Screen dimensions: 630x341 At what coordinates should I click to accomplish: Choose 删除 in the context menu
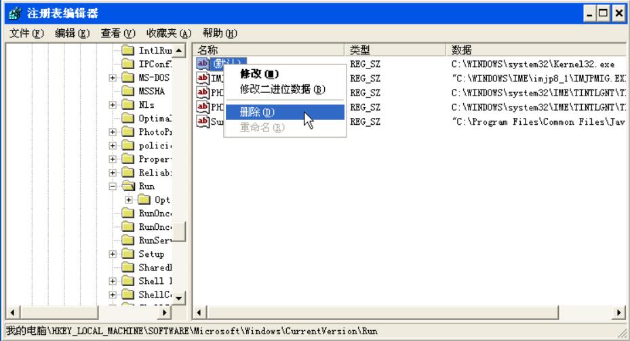click(285, 112)
